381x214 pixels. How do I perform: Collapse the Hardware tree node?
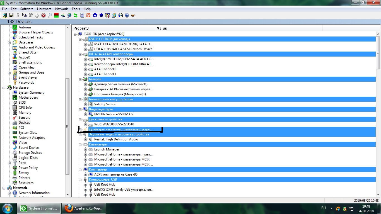4,87
